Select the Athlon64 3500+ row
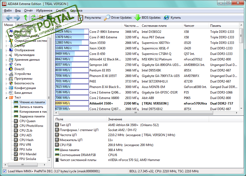Viewport: 246px width, 176px height. (x=147, y=103)
